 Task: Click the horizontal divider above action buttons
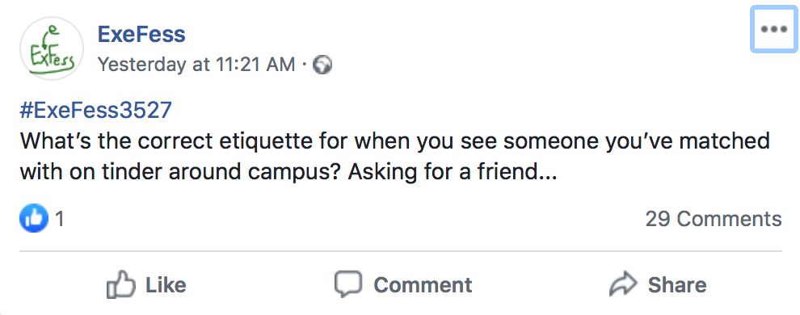point(401,251)
